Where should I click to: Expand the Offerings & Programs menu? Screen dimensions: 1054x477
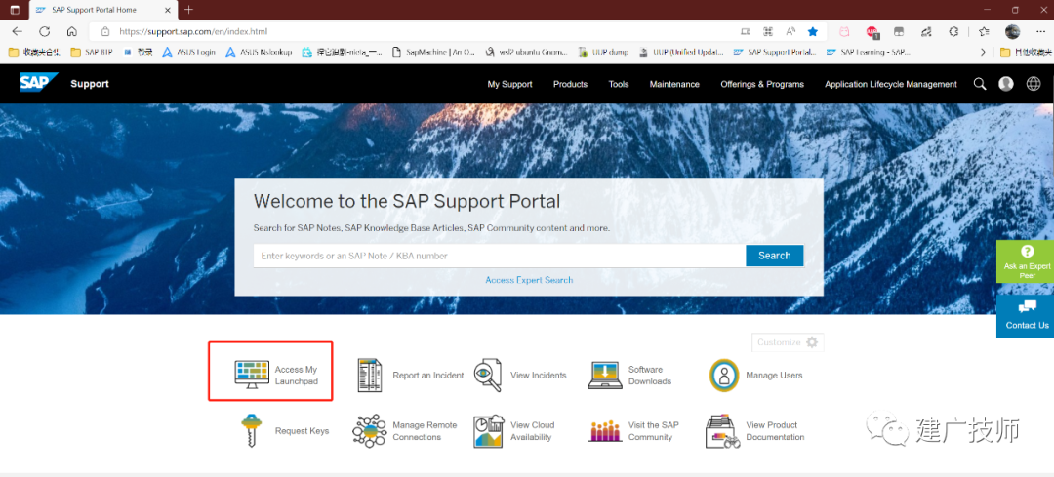pos(762,84)
